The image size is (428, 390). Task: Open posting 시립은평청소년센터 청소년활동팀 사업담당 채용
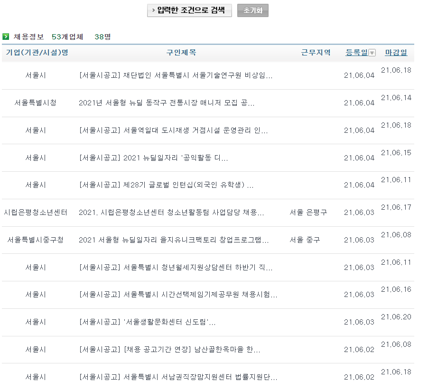[171, 213]
